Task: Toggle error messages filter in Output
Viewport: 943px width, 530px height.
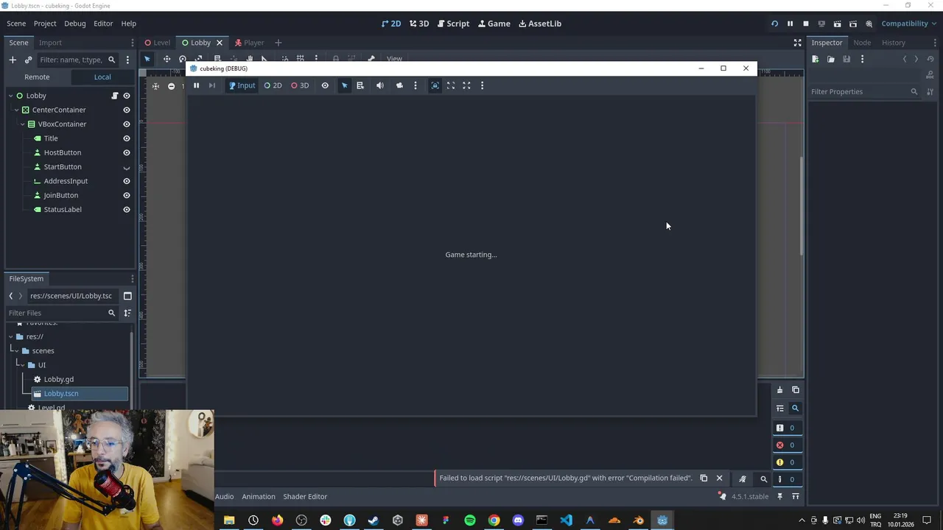Action: [x=787, y=445]
